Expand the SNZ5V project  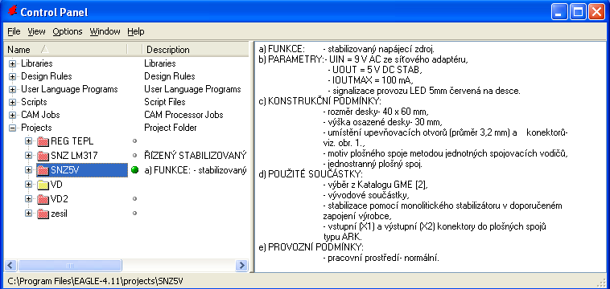click(28, 170)
